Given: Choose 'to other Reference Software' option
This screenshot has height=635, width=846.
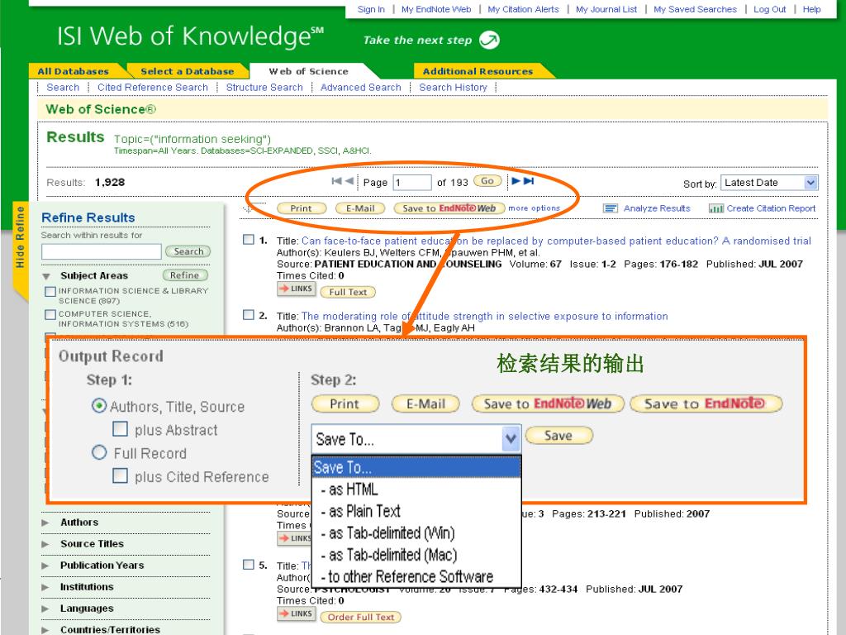Looking at the screenshot, I should (416, 576).
